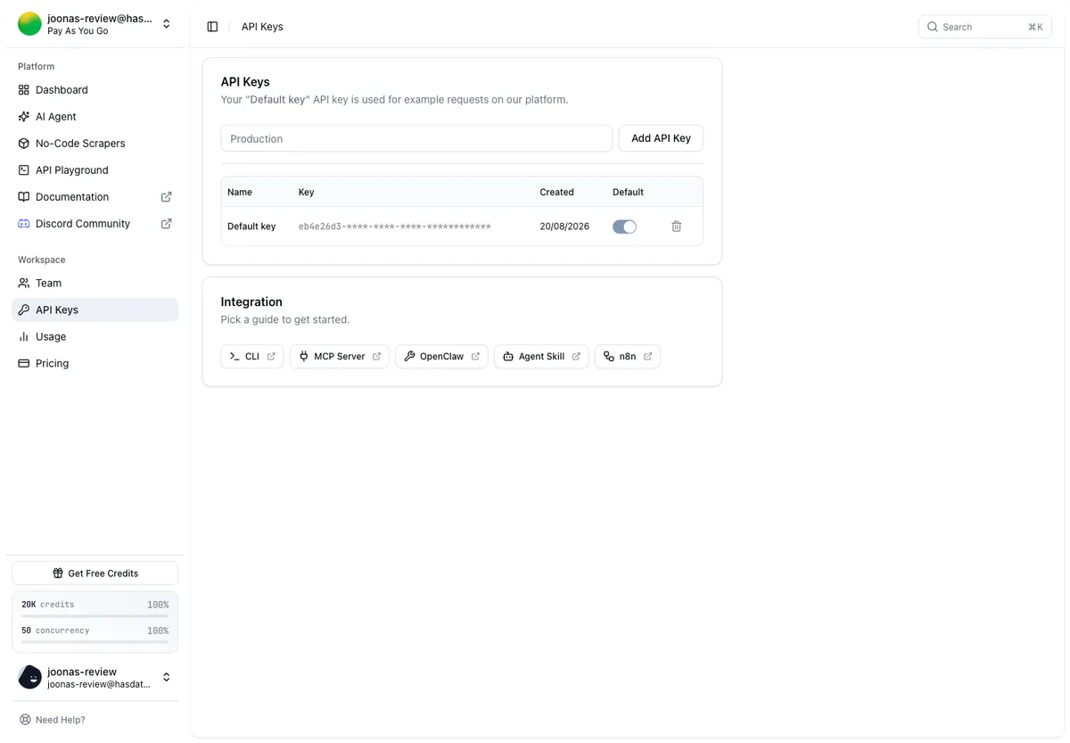Screen dimensions: 1070x743
Task: Open No-Code Scrapers page
Action: click(x=95, y=144)
